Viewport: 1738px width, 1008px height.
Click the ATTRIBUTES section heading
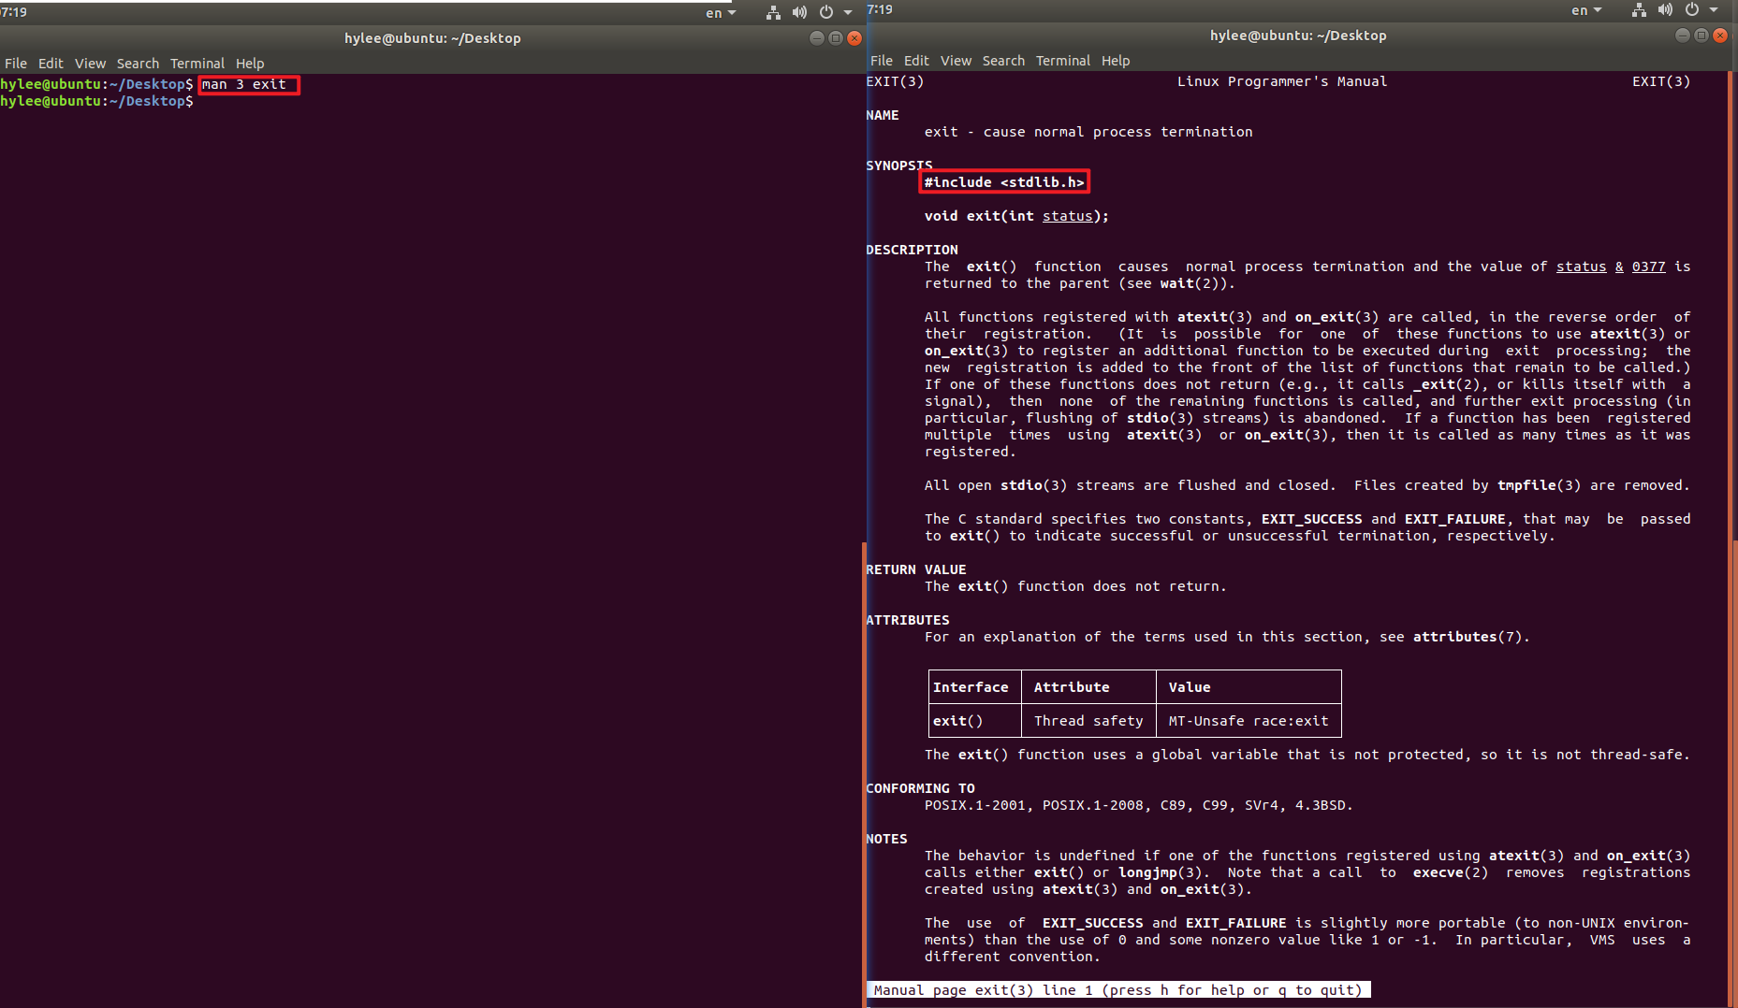(x=908, y=620)
